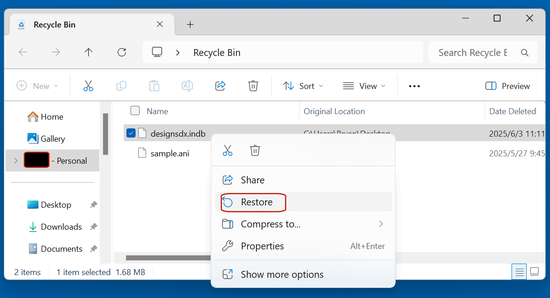Viewport: 550px width, 298px height.
Task: Open the View dropdown
Action: coord(364,86)
